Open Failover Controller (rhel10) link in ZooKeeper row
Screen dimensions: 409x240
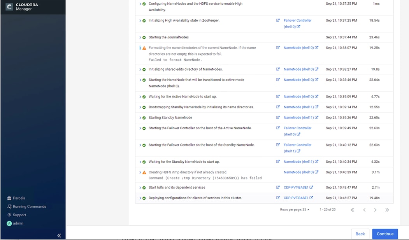click(297, 23)
